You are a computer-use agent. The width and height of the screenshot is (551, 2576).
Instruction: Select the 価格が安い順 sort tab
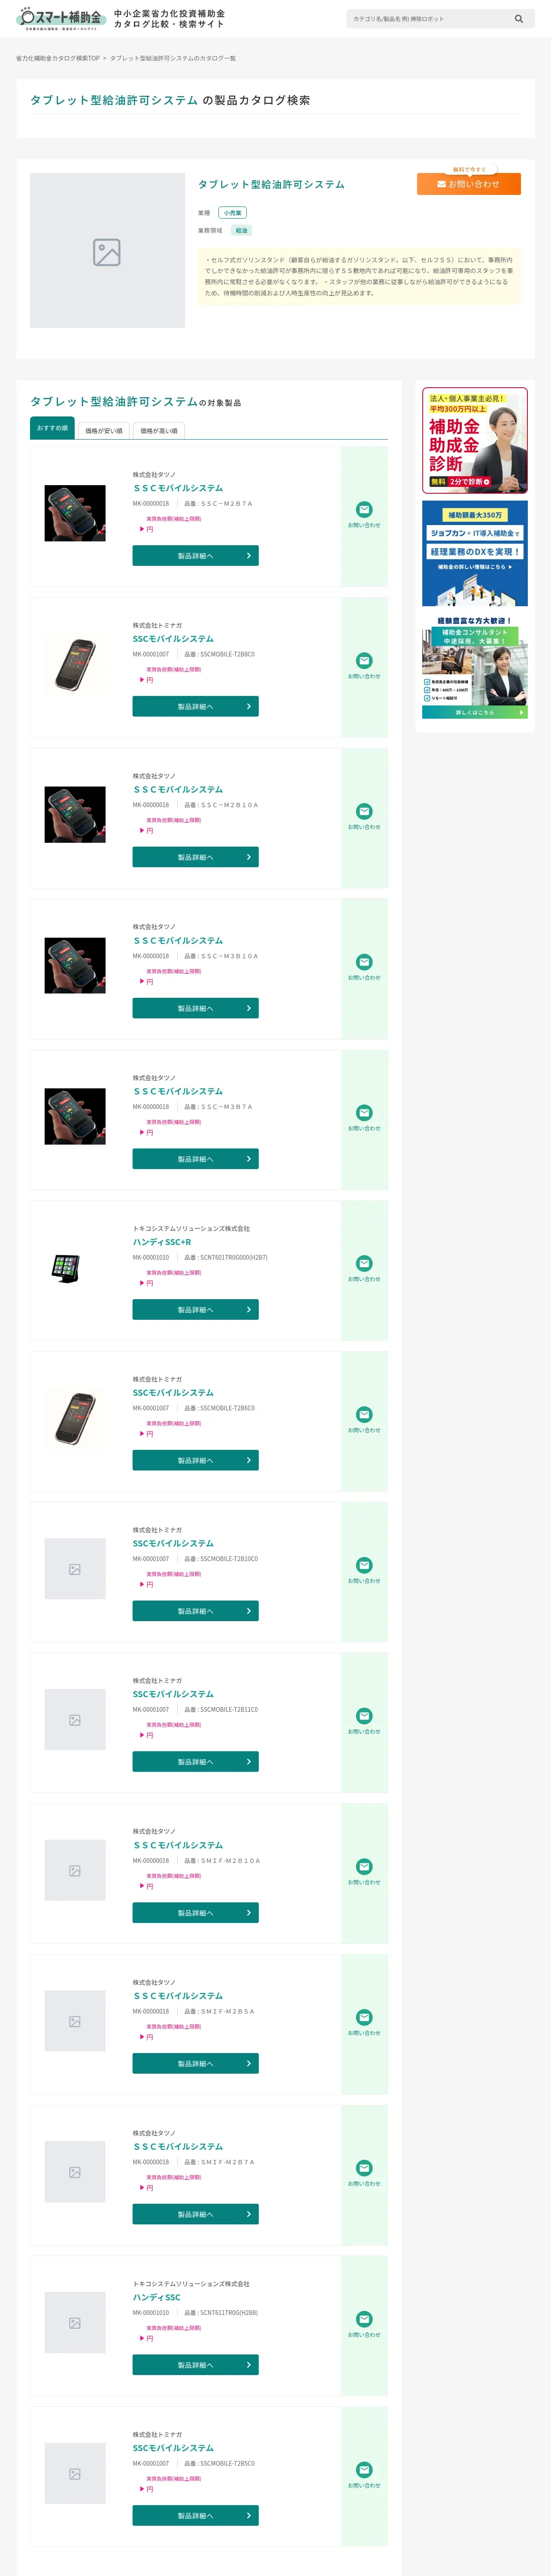[104, 431]
